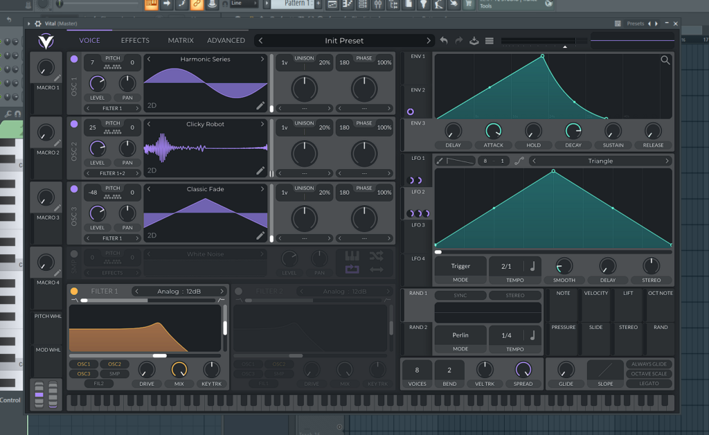709x435 pixels.
Task: Save preset with the download icon
Action: [474, 40]
